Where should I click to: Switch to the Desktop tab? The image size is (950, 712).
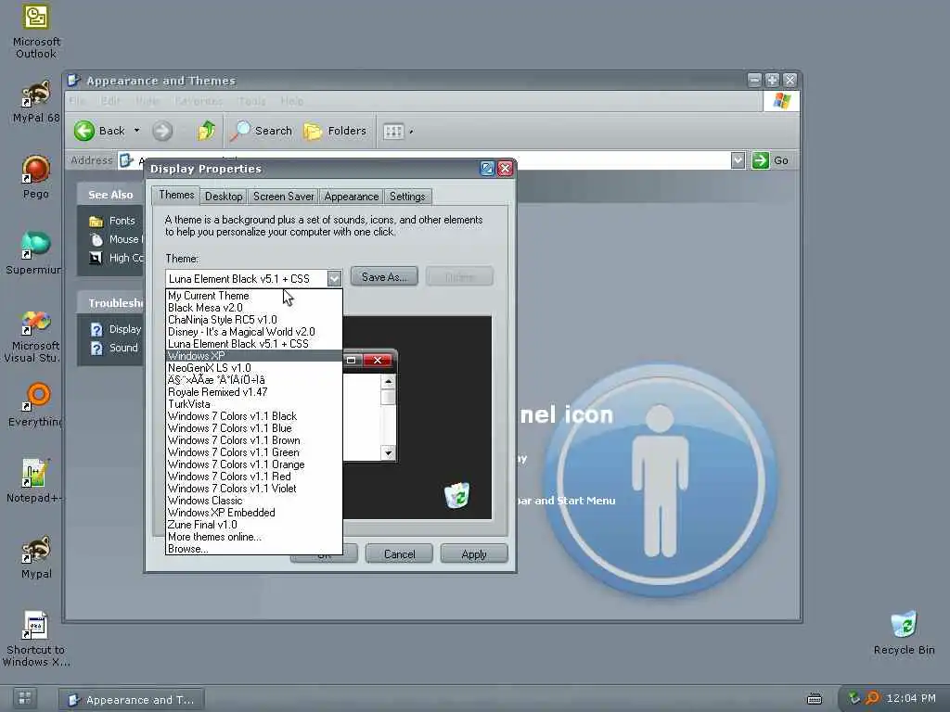pos(224,197)
